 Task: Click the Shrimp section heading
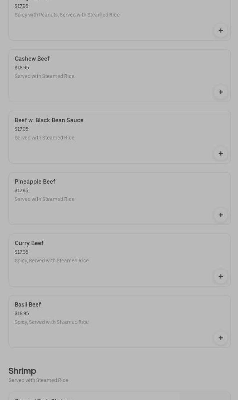[22, 371]
